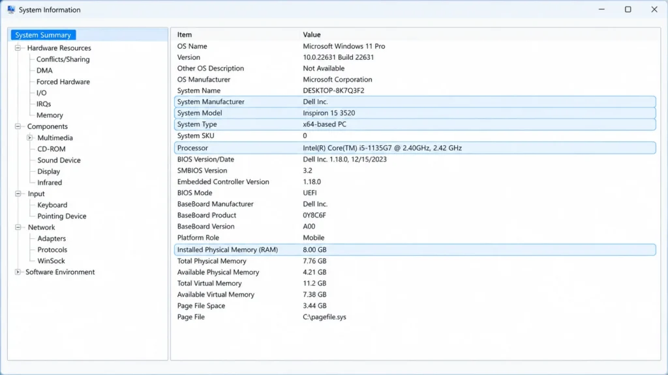Select the C:\pagefile.sys value
Viewport: 668px width, 375px height.
[x=324, y=317]
